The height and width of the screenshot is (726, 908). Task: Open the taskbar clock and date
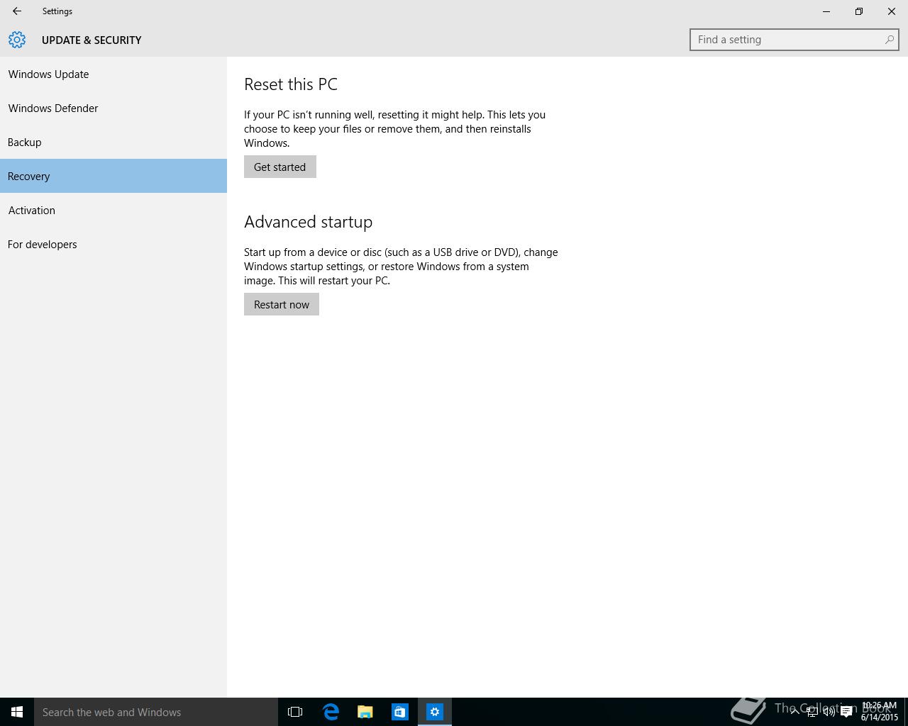[880, 712]
